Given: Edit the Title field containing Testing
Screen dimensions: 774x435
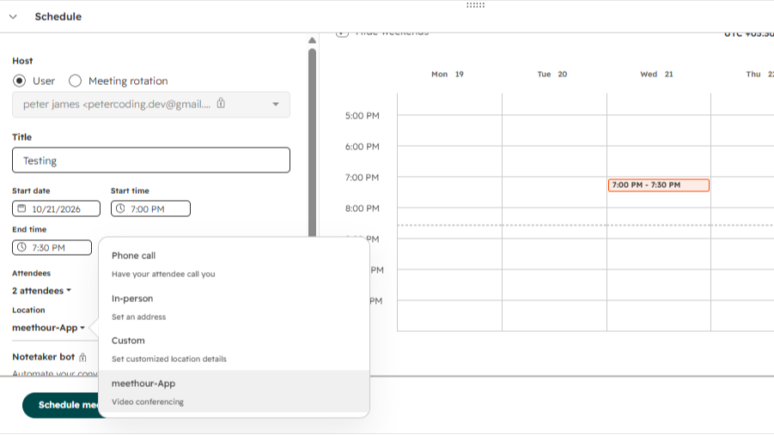Looking at the screenshot, I should click(151, 160).
